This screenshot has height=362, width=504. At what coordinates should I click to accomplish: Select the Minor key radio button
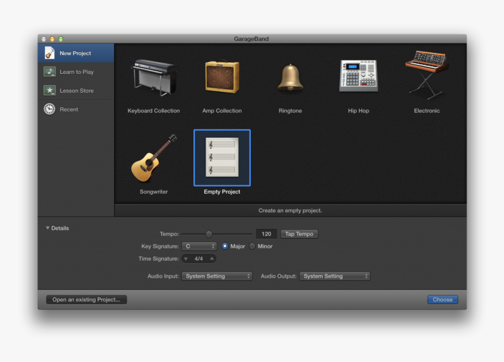[253, 247]
